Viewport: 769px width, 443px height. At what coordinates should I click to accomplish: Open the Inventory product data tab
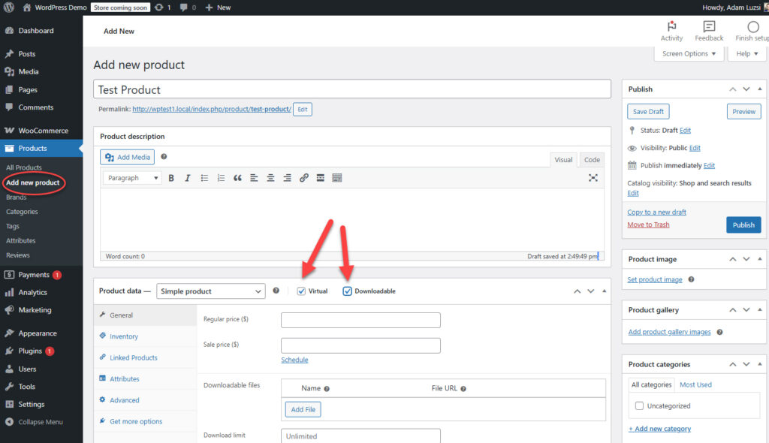tap(124, 336)
